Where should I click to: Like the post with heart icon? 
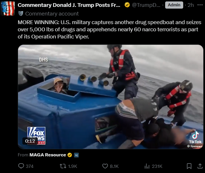point(105,166)
